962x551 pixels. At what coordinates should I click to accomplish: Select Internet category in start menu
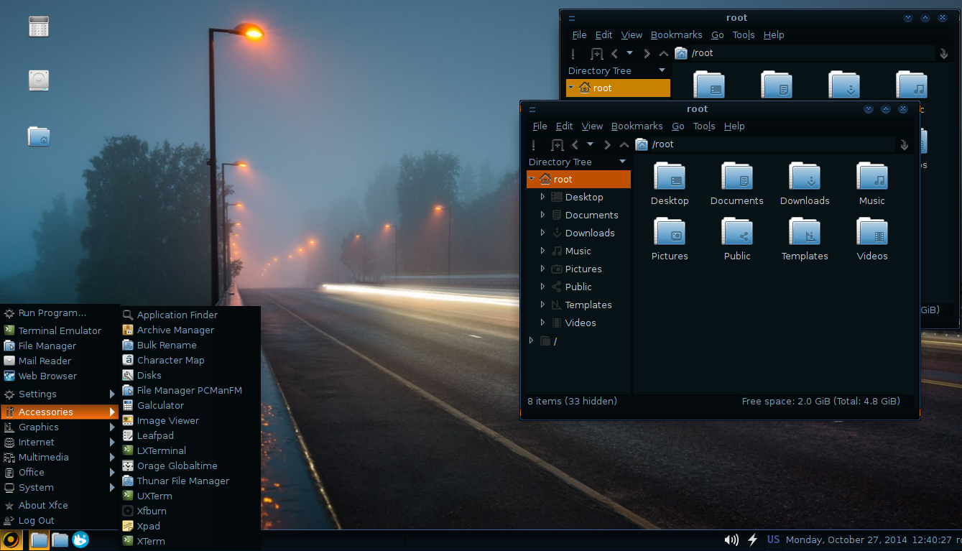[x=60, y=442]
